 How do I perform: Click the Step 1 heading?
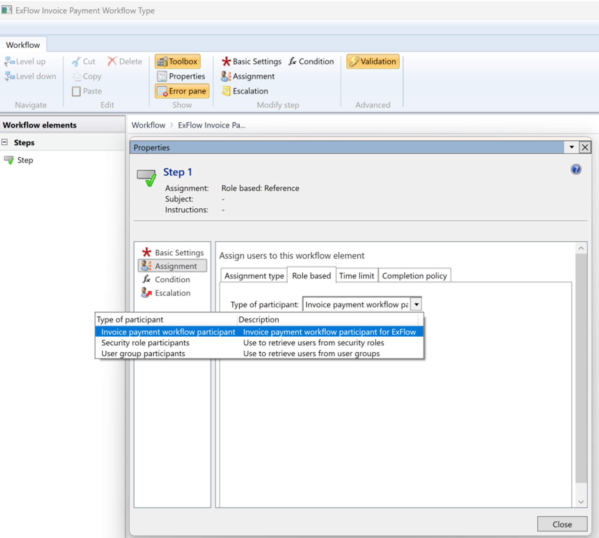click(x=177, y=172)
